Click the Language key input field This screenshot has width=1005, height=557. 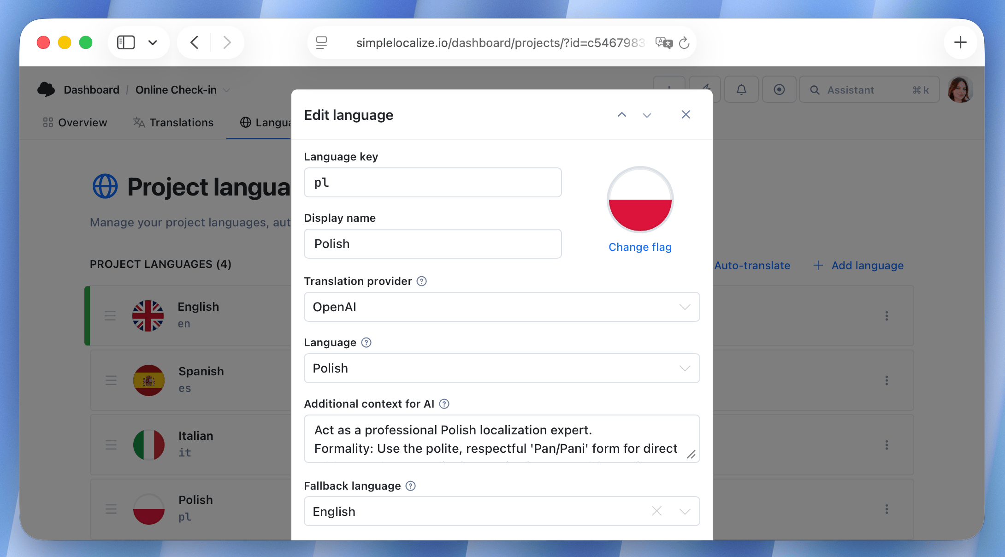click(x=432, y=183)
